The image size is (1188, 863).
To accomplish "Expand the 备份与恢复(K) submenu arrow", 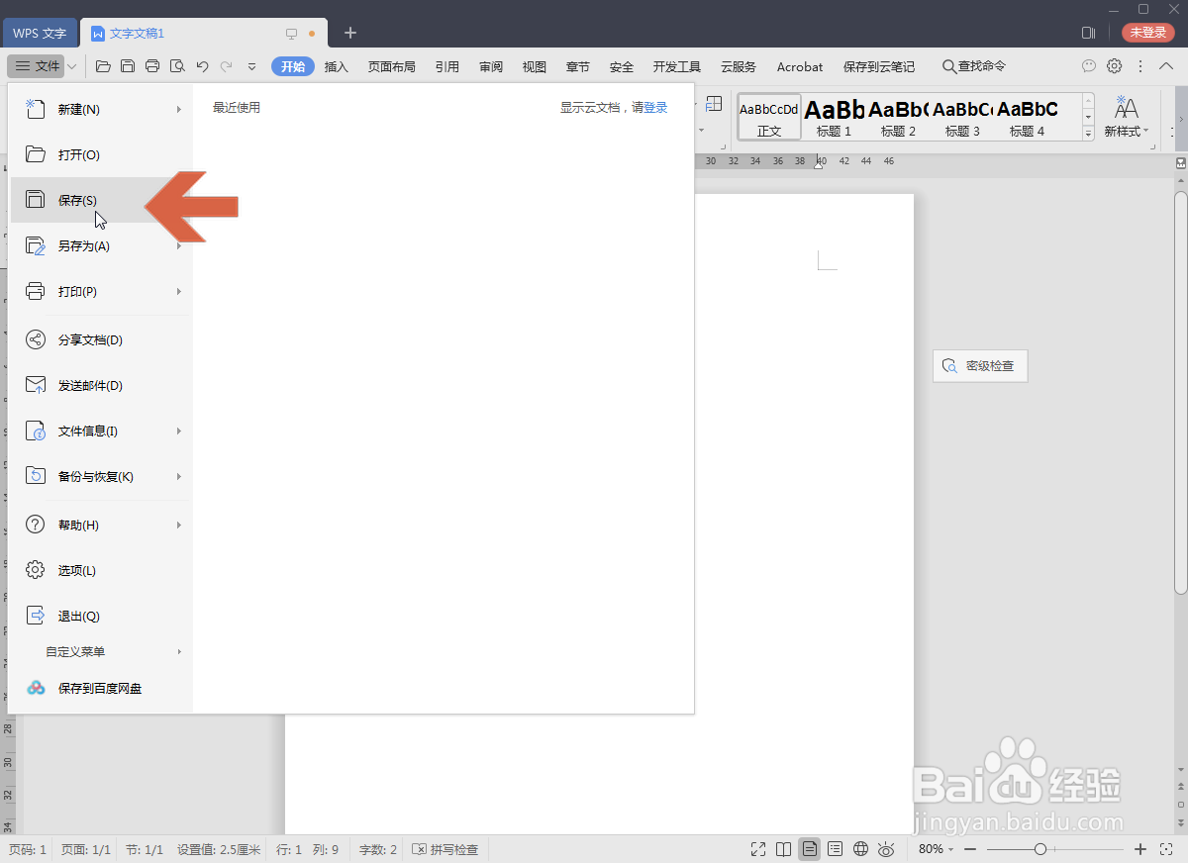I will coord(179,476).
